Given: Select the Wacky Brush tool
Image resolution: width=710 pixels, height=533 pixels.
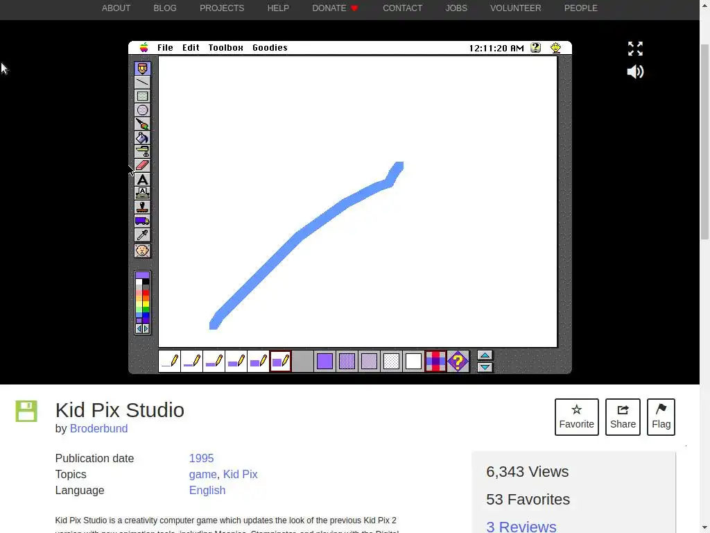Looking at the screenshot, I should click(x=142, y=124).
